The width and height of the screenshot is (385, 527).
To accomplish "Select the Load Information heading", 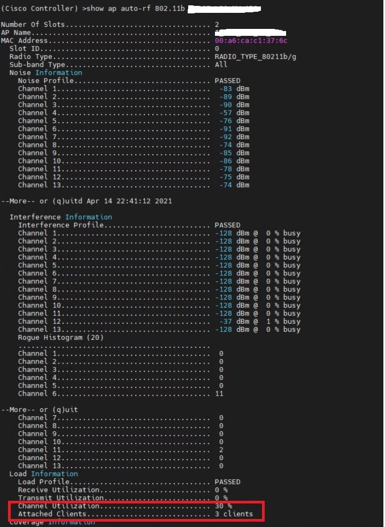I will 44,474.
